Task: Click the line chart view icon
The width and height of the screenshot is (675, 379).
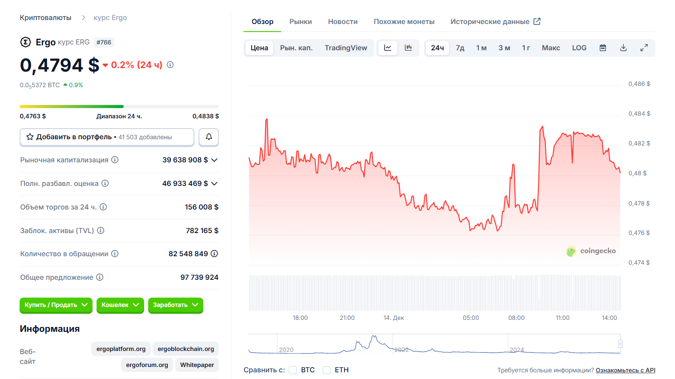Action: (388, 48)
